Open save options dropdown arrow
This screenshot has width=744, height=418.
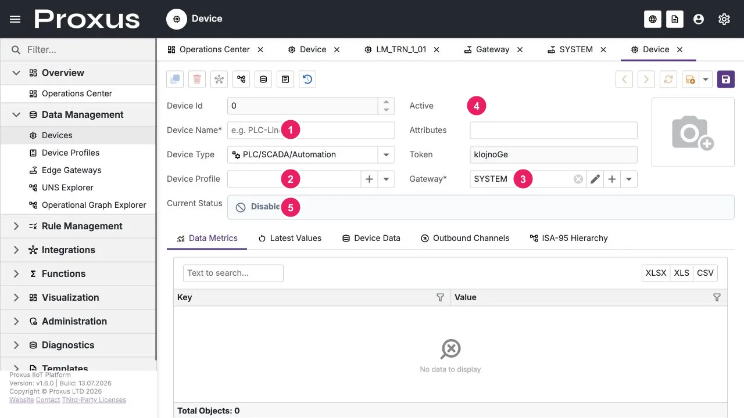pyautogui.click(x=706, y=80)
